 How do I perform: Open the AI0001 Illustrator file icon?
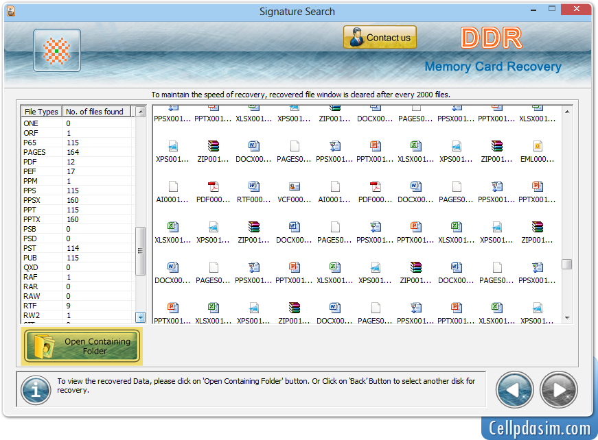(172, 186)
